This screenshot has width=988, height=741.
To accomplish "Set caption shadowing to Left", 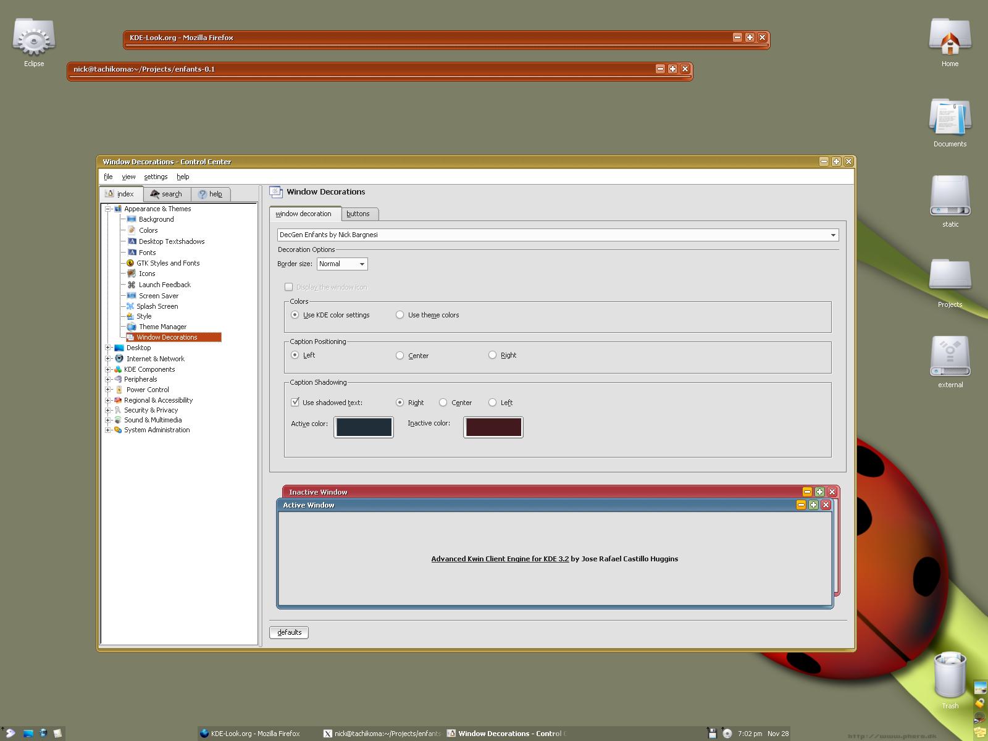I will [x=500, y=403].
